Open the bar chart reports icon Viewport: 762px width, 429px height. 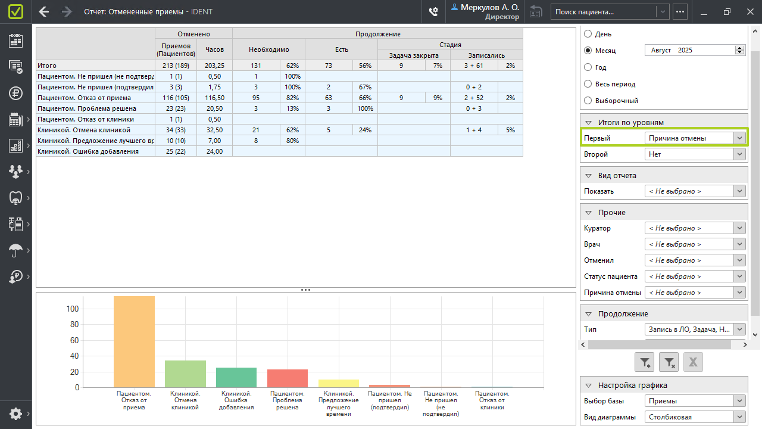point(15,145)
